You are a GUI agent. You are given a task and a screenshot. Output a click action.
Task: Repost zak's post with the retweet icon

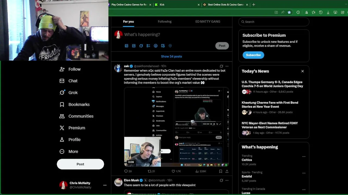pyautogui.click(x=151, y=171)
